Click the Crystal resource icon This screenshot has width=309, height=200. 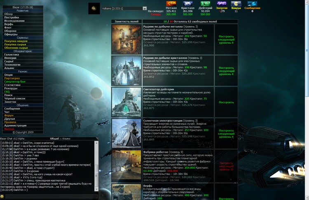point(187,4)
